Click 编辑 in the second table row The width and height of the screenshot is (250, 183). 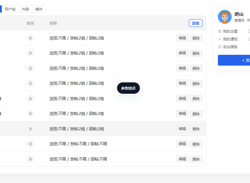[x=182, y=53]
